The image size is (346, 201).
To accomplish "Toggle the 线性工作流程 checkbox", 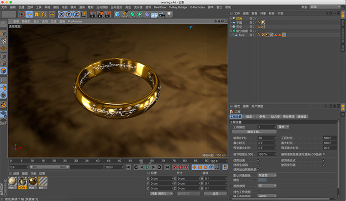I will click(x=258, y=192).
